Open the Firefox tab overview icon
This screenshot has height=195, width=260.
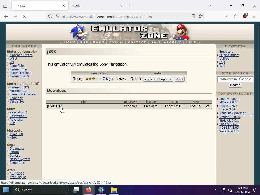5,6
